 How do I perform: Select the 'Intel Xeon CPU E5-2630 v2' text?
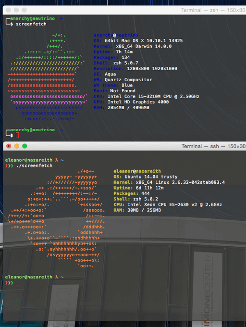tap(162, 204)
